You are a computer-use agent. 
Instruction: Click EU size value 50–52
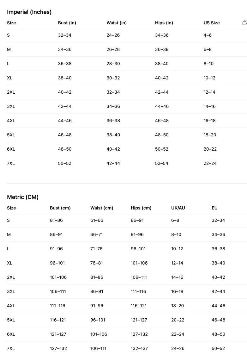point(218,348)
